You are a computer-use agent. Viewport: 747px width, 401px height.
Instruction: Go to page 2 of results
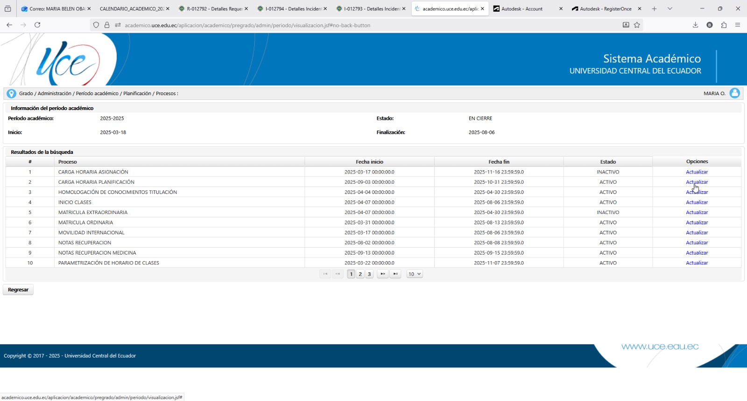[x=360, y=274]
